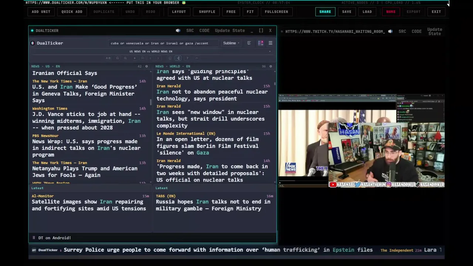Click the DualTicker unit minimize underscore button
This screenshot has width=473, height=266.
[252, 31]
